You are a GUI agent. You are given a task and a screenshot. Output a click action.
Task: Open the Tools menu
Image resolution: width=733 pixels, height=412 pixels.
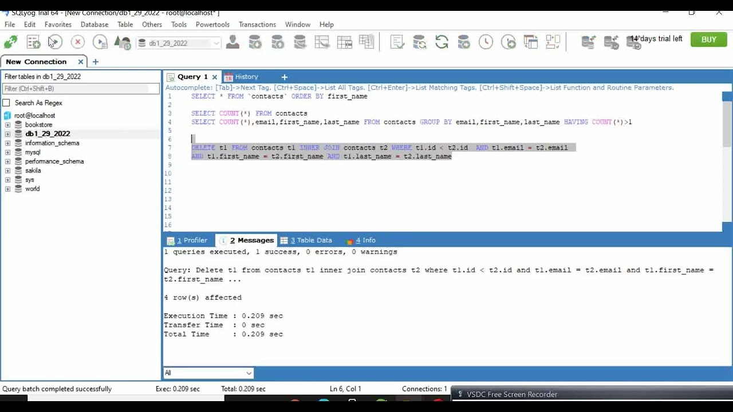click(x=179, y=25)
